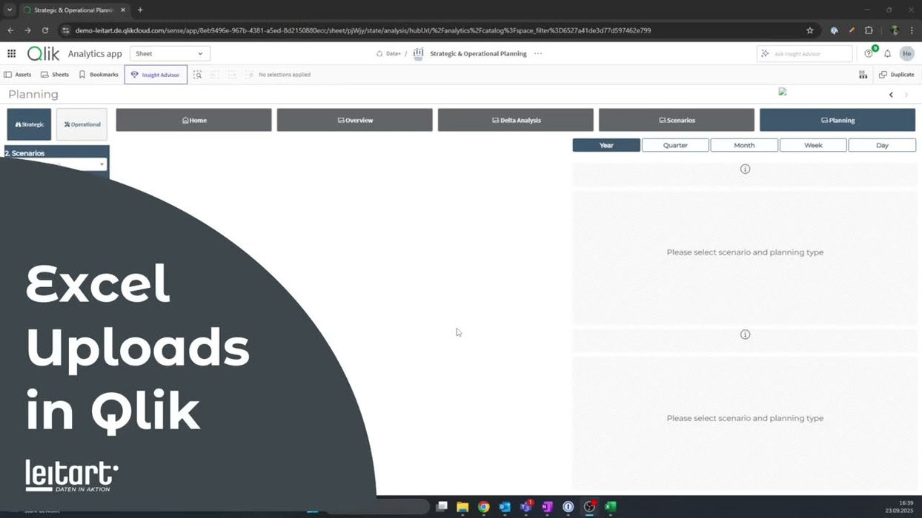This screenshot has width=922, height=518.
Task: Click the browser forward arrow
Action: pos(27,30)
